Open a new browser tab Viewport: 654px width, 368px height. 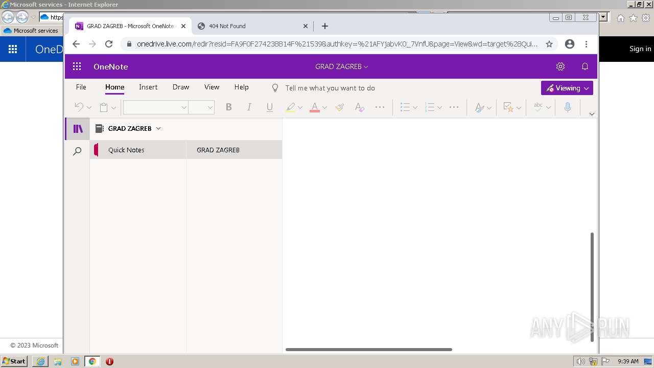click(x=325, y=26)
